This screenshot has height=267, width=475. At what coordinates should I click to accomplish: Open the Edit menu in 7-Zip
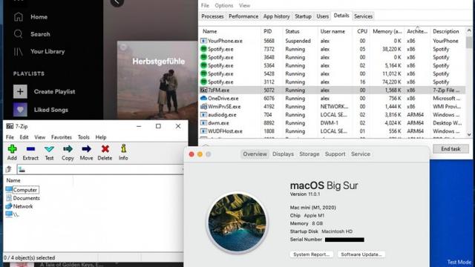point(24,137)
